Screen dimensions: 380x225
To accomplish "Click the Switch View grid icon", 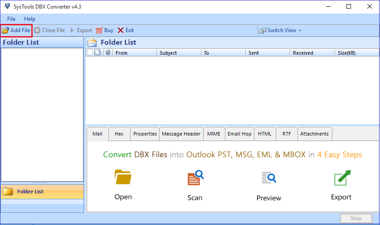I will click(x=262, y=31).
